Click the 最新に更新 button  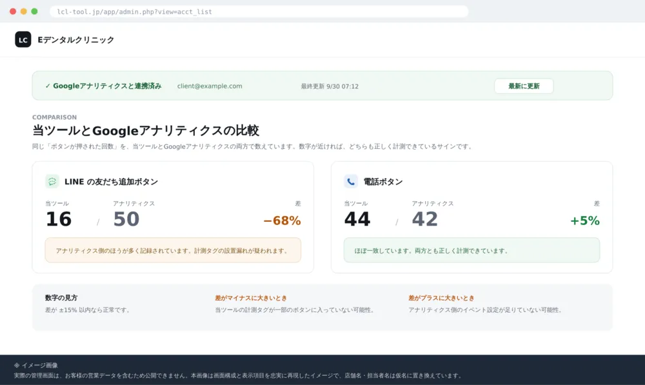(x=524, y=86)
